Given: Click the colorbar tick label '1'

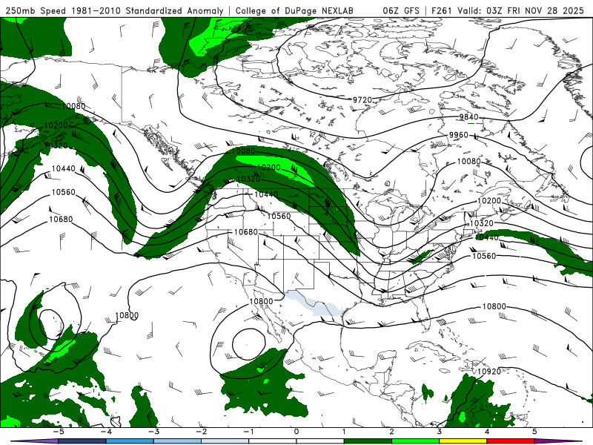Looking at the screenshot, I should click(344, 432).
